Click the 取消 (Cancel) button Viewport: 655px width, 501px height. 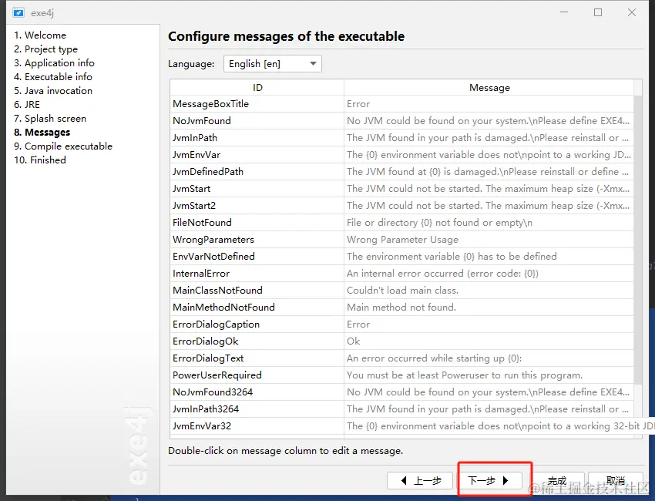coord(616,480)
